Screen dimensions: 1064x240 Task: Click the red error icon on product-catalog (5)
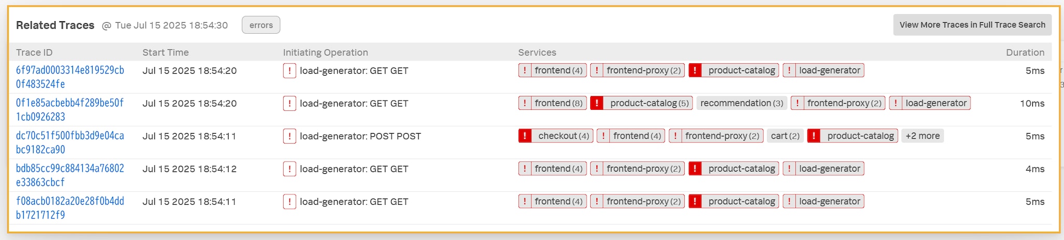pos(597,103)
